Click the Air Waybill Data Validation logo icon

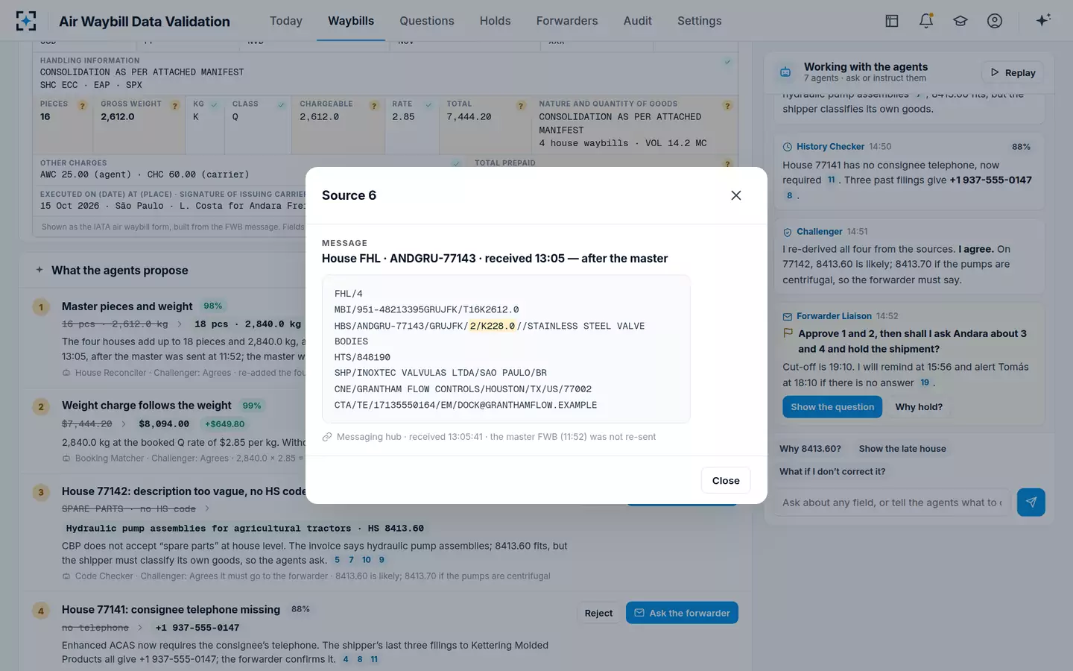coord(26,21)
